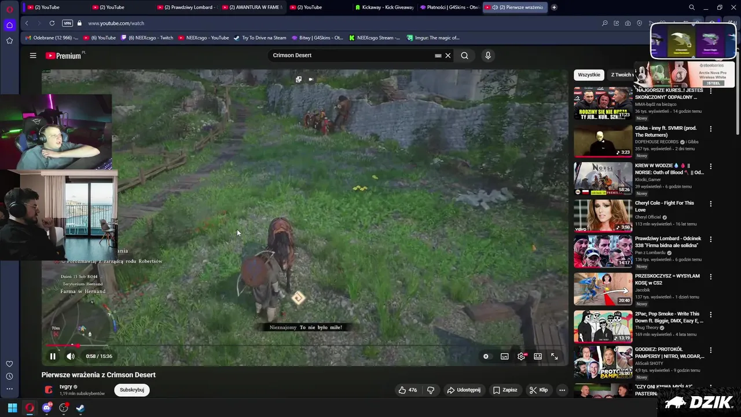This screenshot has height=417, width=741.
Task: Pause the video with the pause button
Action: pyautogui.click(x=53, y=357)
